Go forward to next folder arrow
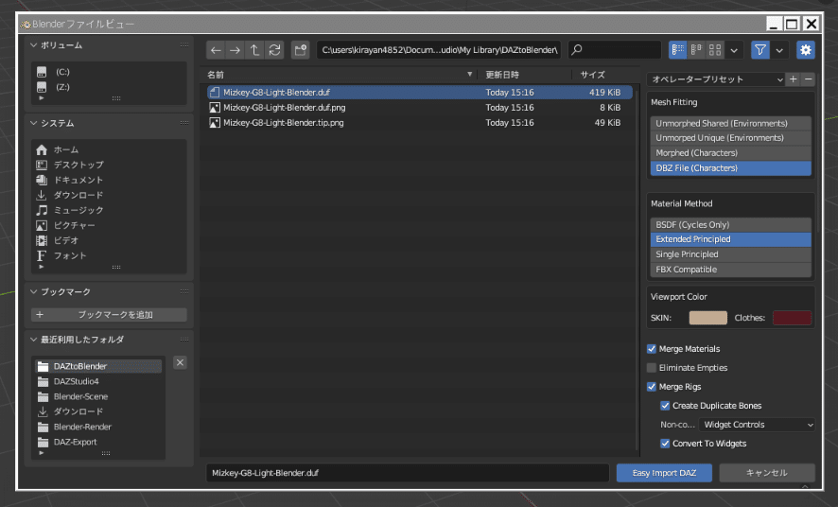The height and width of the screenshot is (507, 838). point(235,50)
